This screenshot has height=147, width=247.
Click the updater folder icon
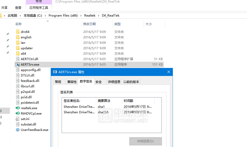point(18,48)
